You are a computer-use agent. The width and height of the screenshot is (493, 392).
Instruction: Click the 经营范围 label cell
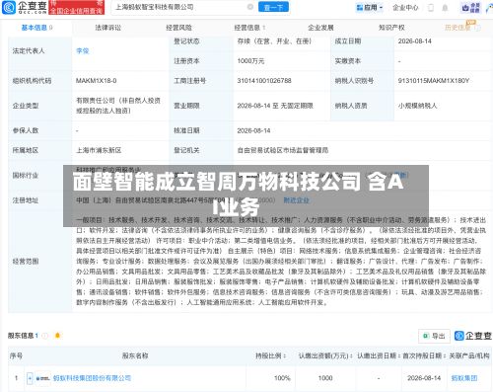pos(39,262)
